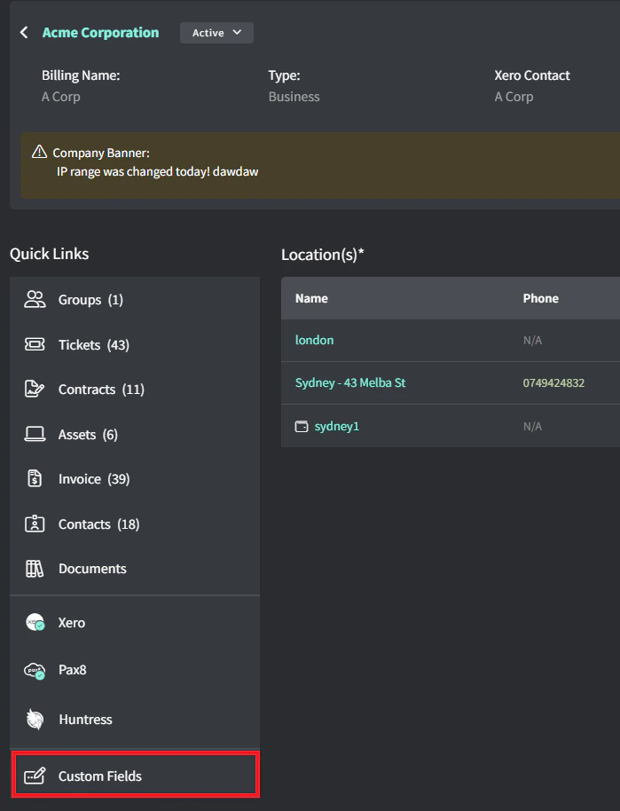The height and width of the screenshot is (811, 620).
Task: Click the N/A phone cell for london
Action: coord(532,341)
